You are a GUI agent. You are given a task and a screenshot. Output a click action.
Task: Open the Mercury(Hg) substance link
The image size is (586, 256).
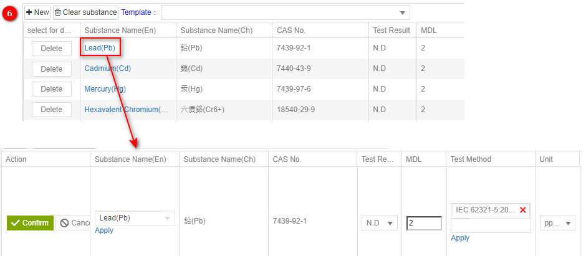click(105, 89)
